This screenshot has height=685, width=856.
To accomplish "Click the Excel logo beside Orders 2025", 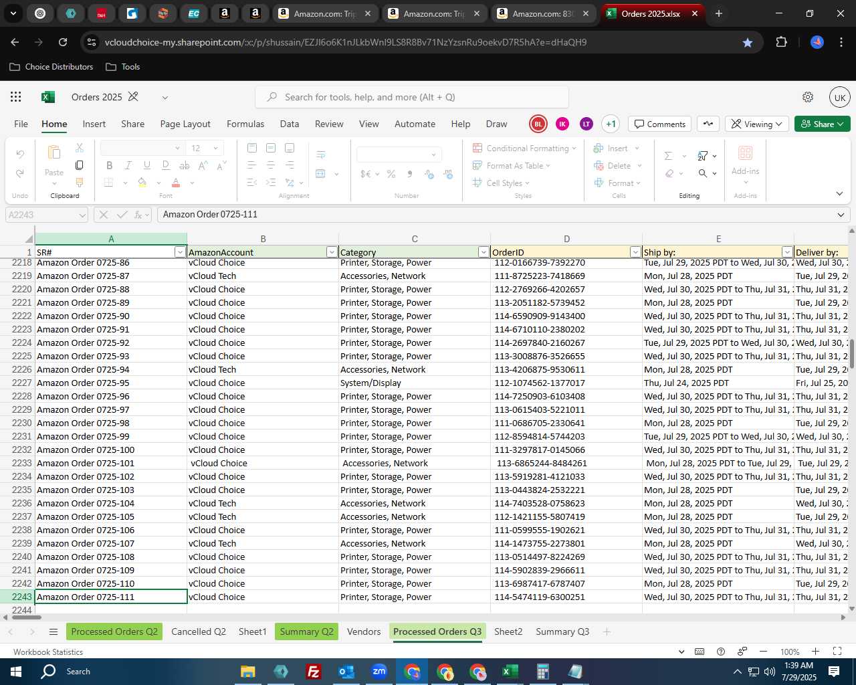I will coord(48,97).
